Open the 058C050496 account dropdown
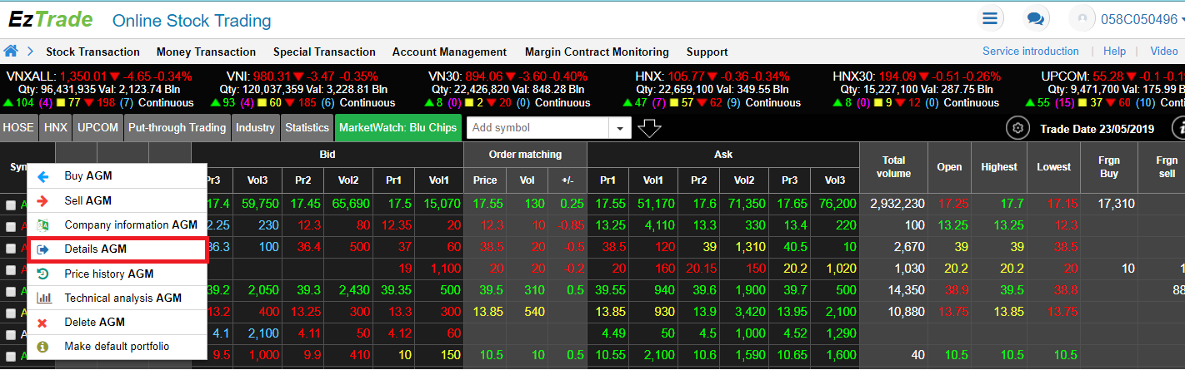 point(1140,19)
